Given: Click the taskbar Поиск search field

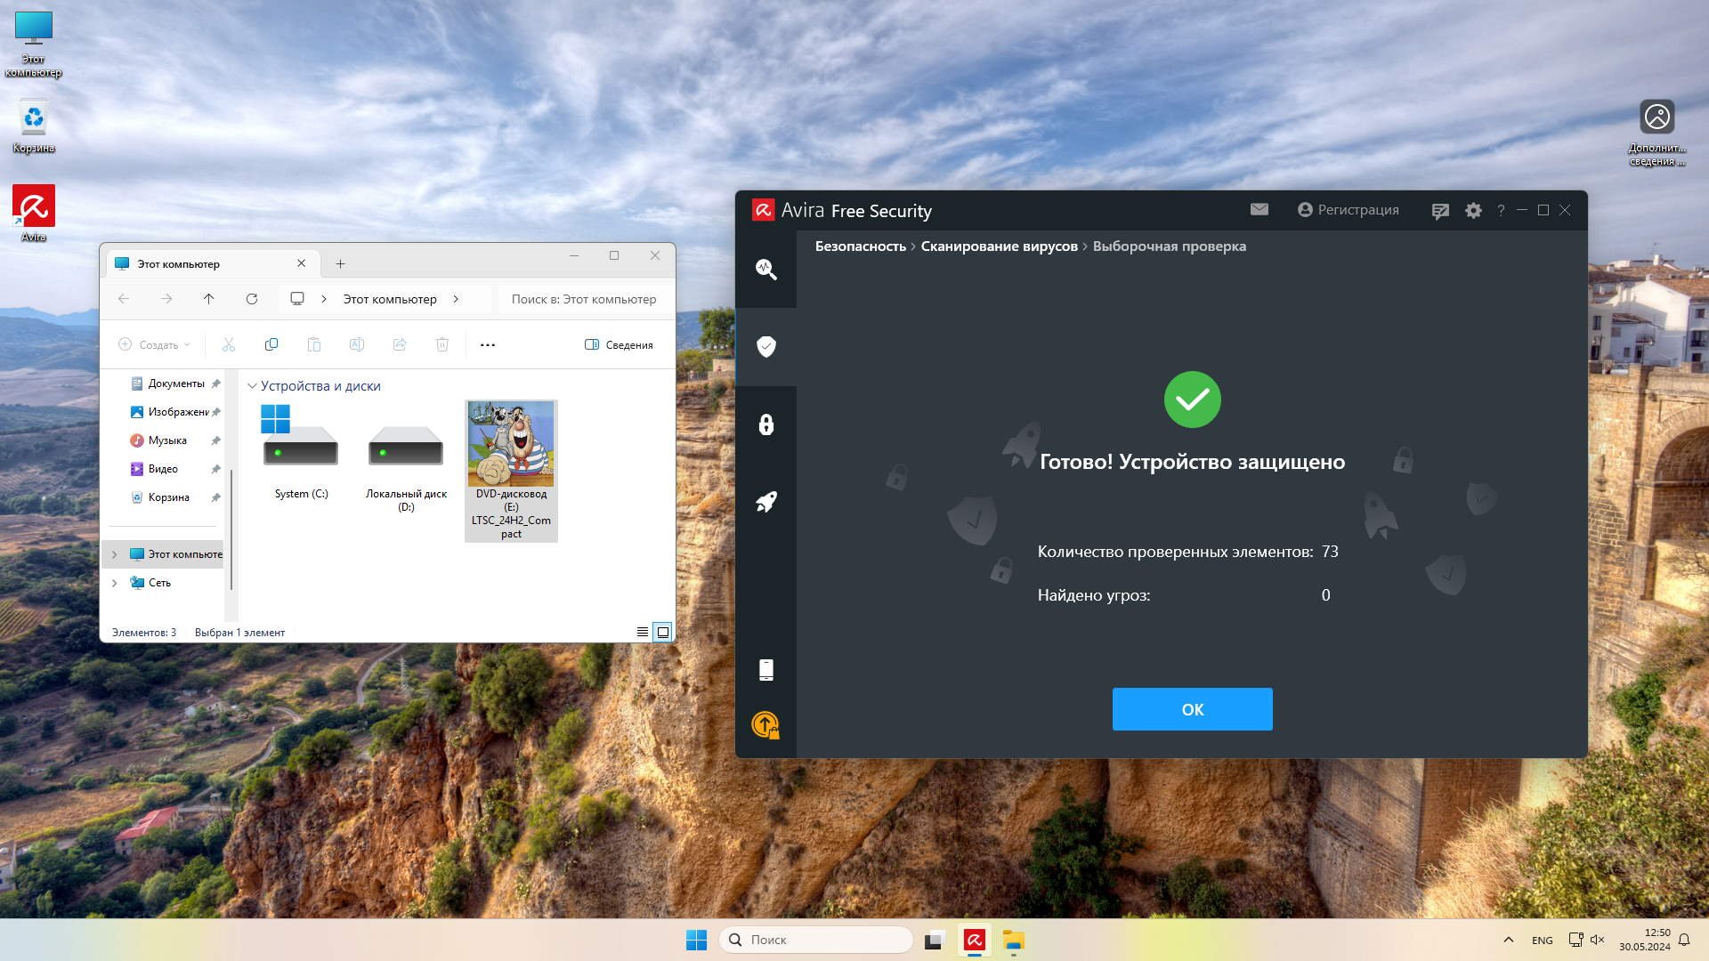Looking at the screenshot, I should point(814,940).
